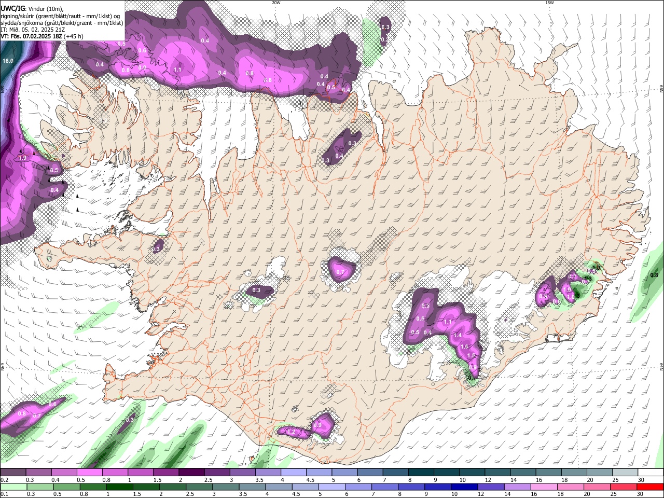Click the 'VT: Fös. 07.02.2025 18Z' valid time line
The image size is (664, 498).
click(32, 36)
